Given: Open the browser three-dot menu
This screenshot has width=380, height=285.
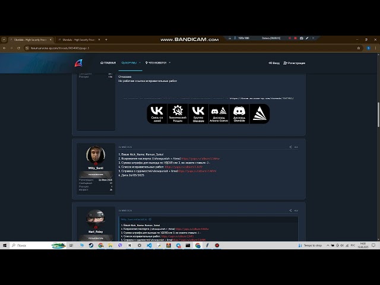Looking at the screenshot, I should click(x=375, y=48).
